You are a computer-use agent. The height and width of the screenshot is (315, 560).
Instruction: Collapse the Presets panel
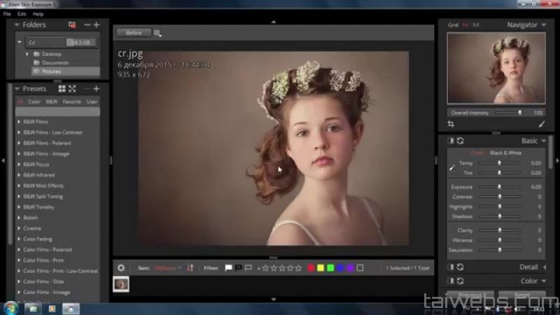tap(17, 89)
